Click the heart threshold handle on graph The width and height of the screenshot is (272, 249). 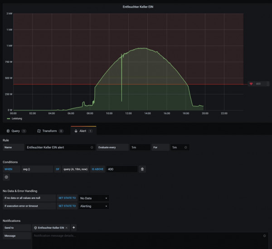tap(252, 84)
